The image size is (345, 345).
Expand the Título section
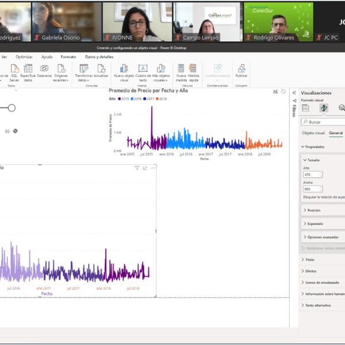coord(310,260)
